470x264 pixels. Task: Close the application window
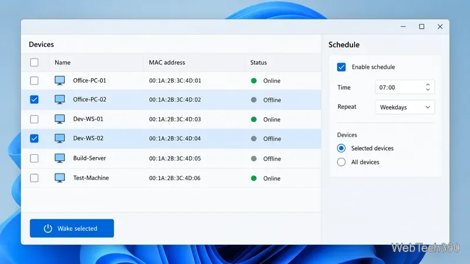click(439, 26)
